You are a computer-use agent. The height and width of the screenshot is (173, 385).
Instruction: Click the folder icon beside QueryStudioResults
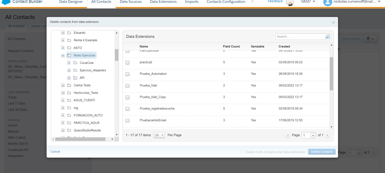coord(69,130)
